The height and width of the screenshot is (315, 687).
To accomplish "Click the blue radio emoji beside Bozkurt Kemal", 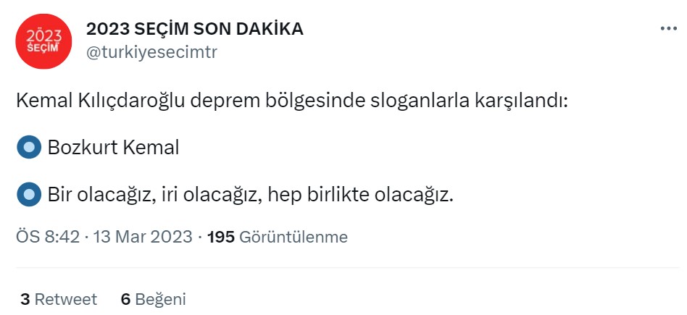I will pyautogui.click(x=29, y=148).
